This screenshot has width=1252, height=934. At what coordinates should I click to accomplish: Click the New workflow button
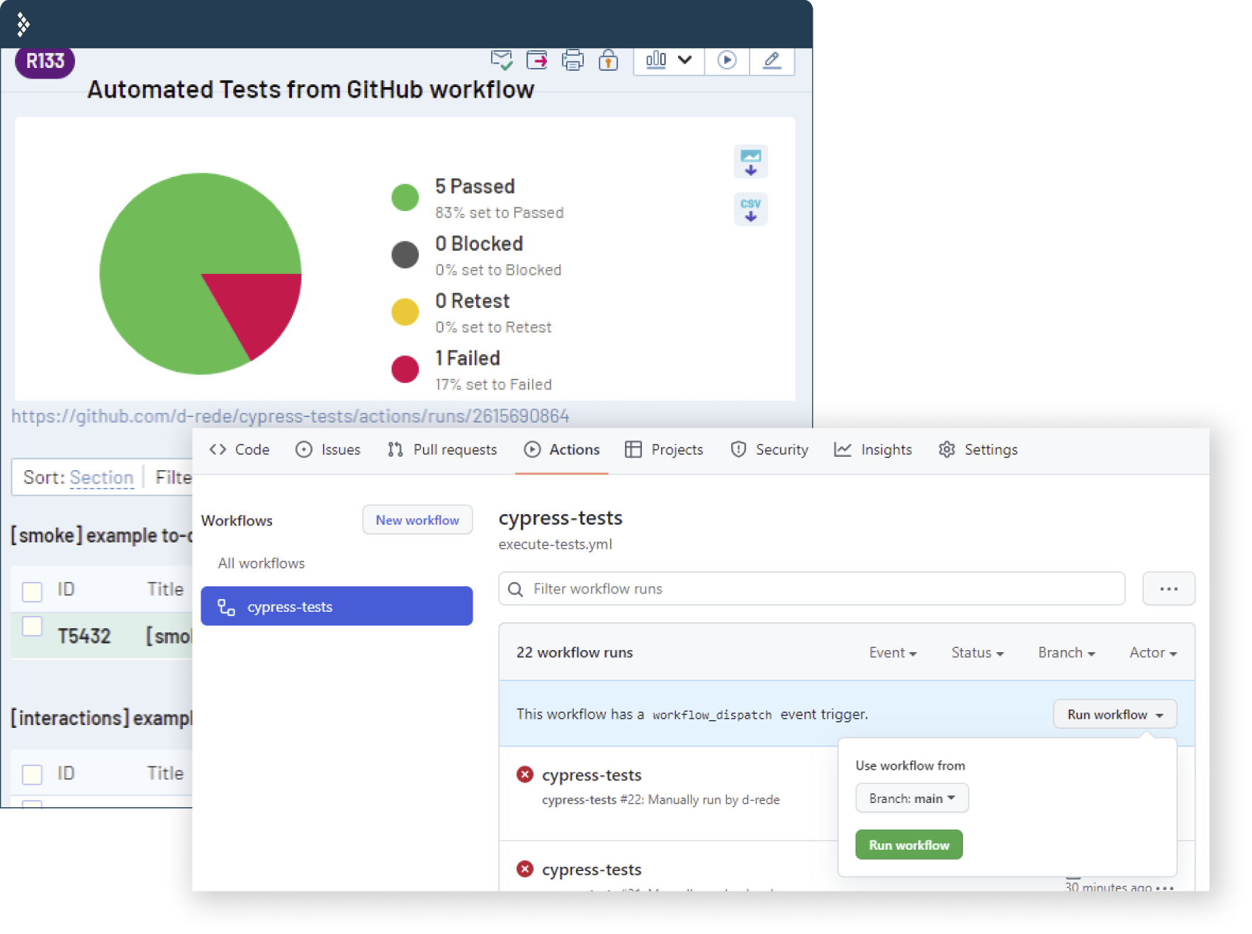417,520
